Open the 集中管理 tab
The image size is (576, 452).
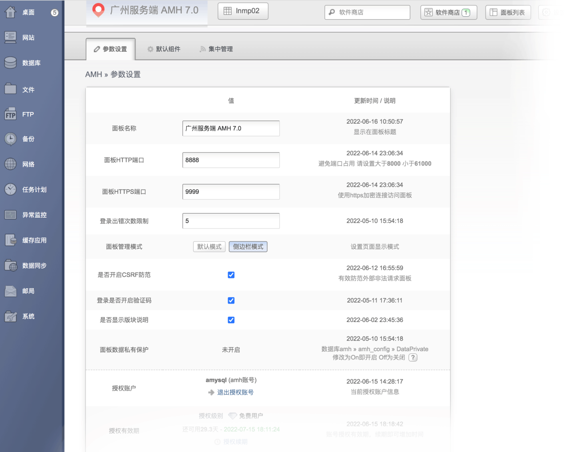(216, 49)
